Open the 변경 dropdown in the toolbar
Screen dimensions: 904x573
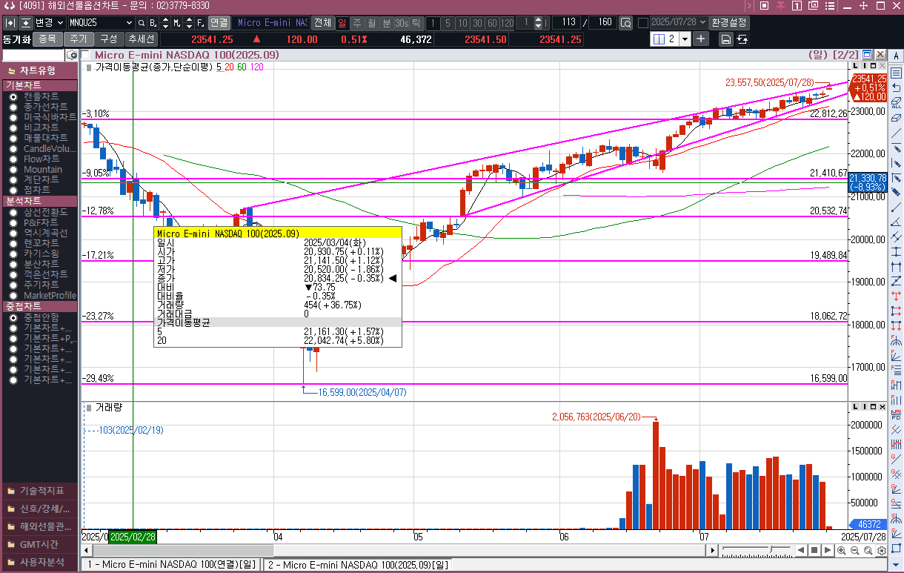60,22
